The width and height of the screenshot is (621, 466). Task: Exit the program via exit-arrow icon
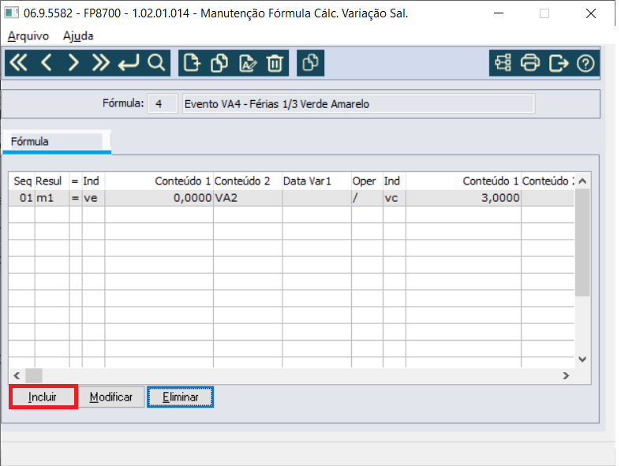[559, 63]
